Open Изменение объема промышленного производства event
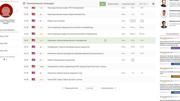 [x=67, y=40]
